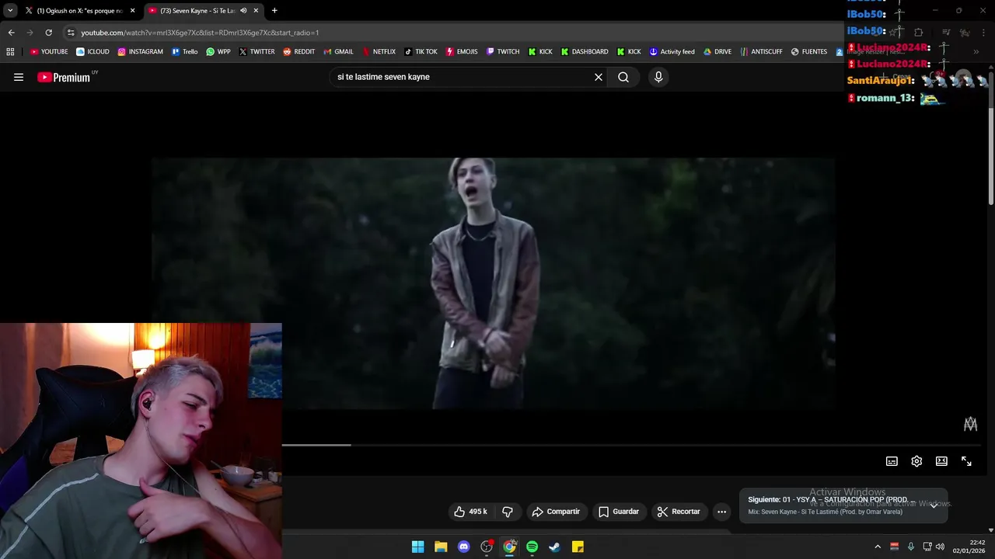View site information icon in address bar
This screenshot has height=559, width=995.
71,33
